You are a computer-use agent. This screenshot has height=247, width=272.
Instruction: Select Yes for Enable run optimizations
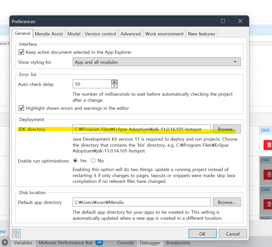75,161
